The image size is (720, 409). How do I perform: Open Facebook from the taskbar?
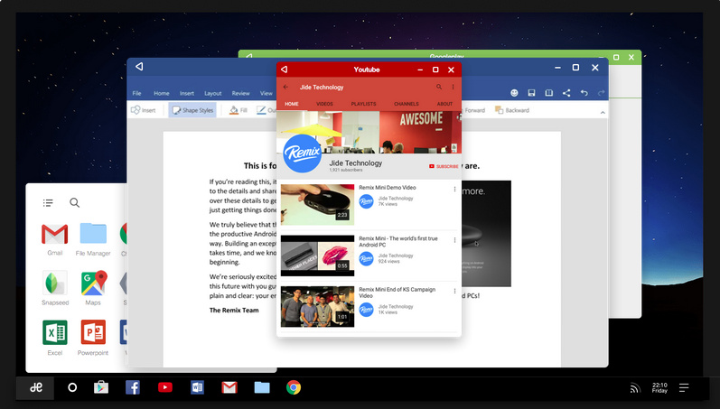[133, 388]
